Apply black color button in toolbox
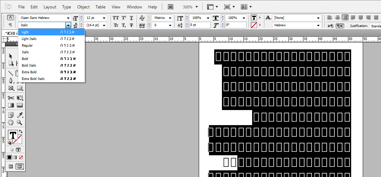This screenshot has width=381, height=177. (9, 157)
